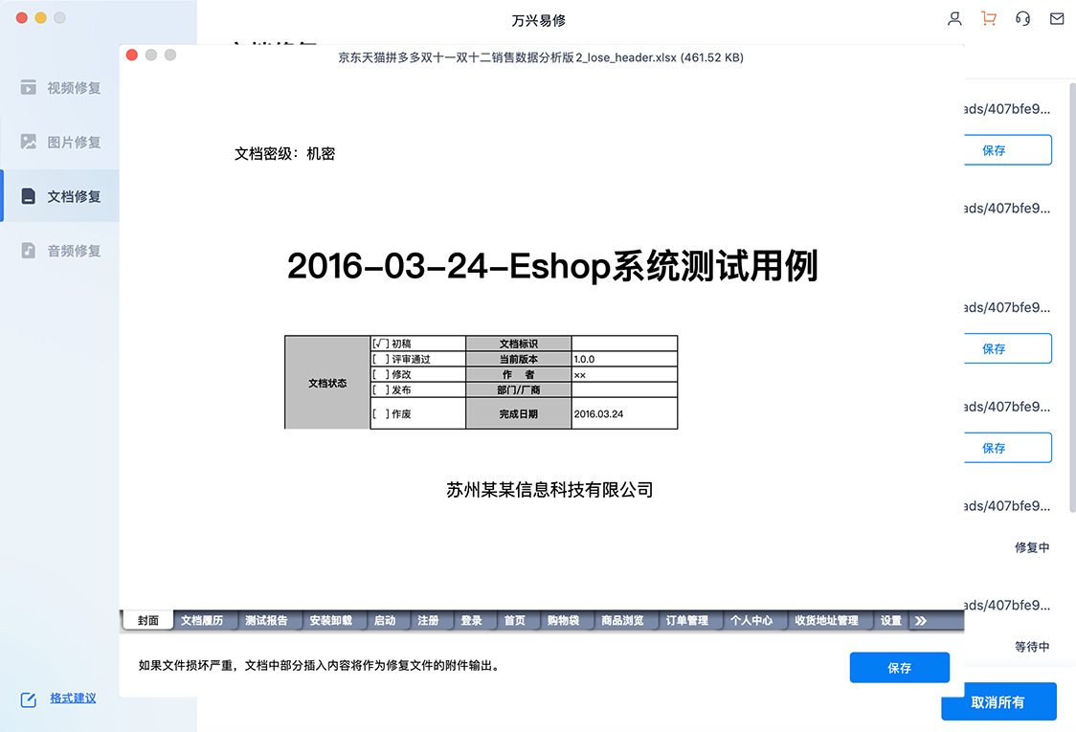This screenshot has width=1076, height=732.
Task: Click the 修复中 status text
Action: (1032, 547)
